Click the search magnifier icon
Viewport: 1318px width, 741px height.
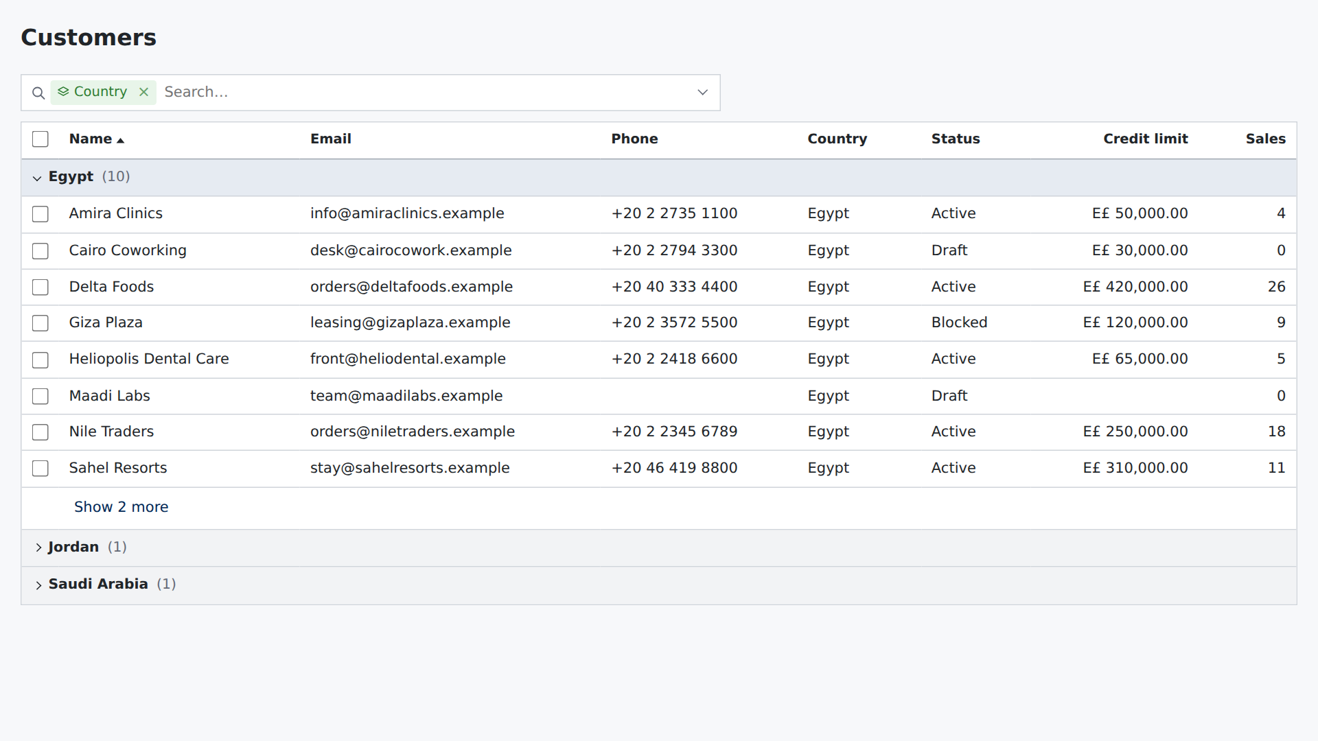click(38, 93)
